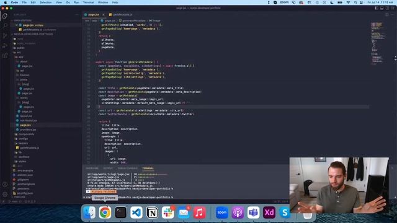397x223 pixels.
Task: Open the Manage gear menu
Action: (x=5, y=195)
